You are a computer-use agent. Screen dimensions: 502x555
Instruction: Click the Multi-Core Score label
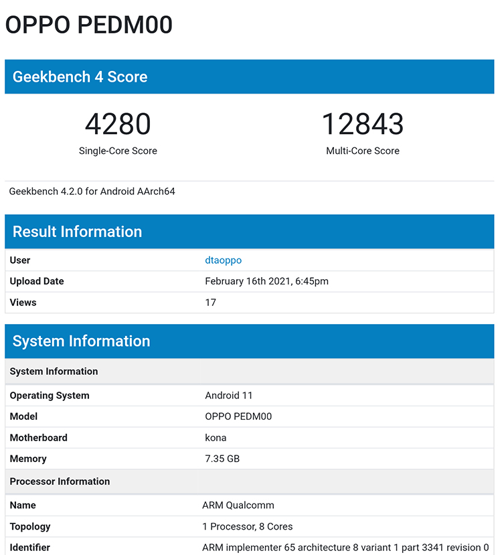click(363, 151)
